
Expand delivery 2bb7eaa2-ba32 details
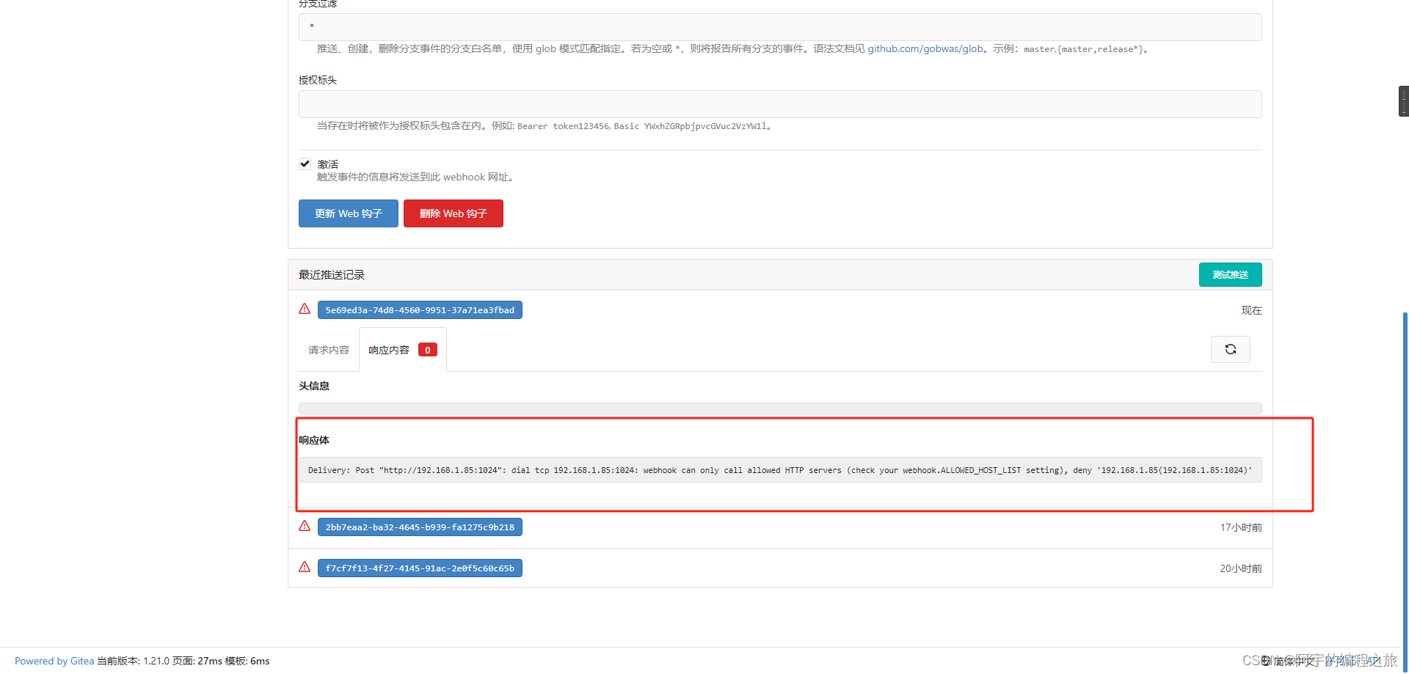point(419,527)
